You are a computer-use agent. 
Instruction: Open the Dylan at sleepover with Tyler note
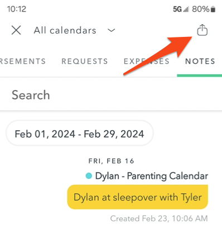[138, 197]
